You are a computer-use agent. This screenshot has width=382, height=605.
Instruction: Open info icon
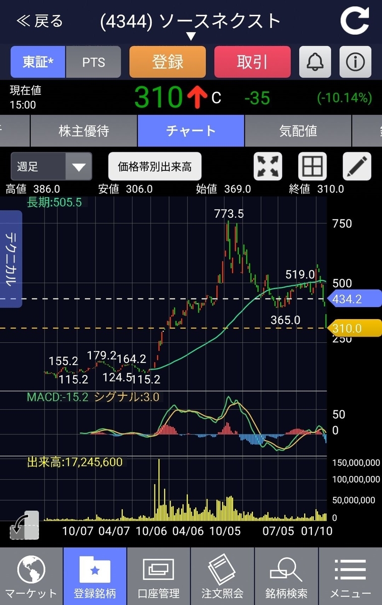(x=355, y=62)
